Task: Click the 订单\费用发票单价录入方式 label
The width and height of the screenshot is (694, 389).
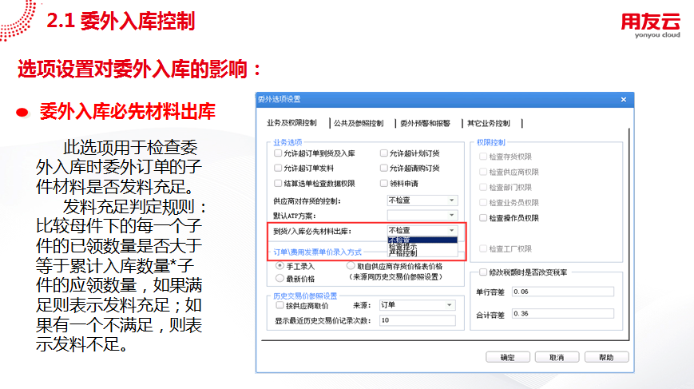Action: point(317,252)
